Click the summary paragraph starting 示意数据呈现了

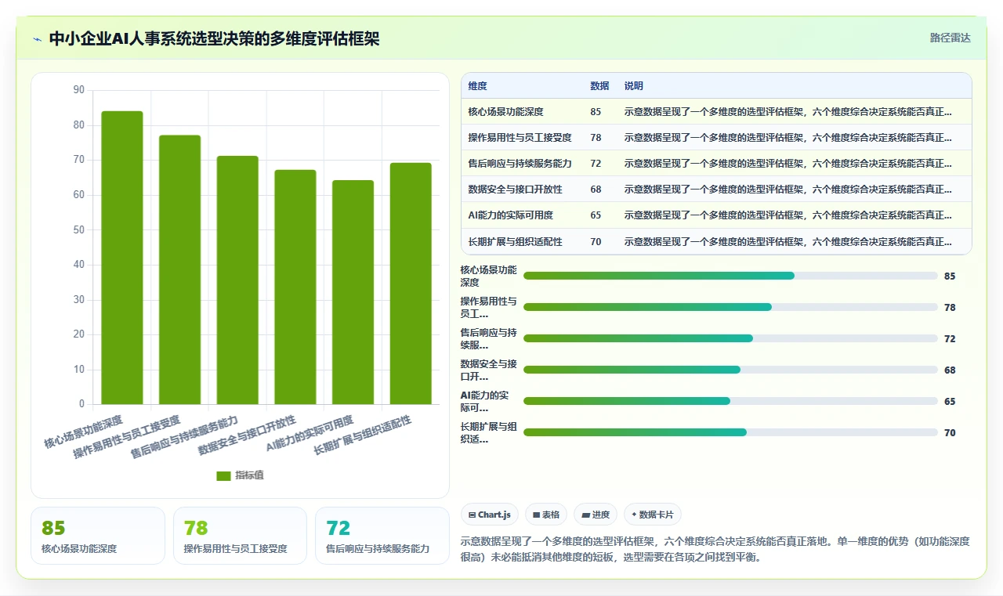[x=715, y=550]
